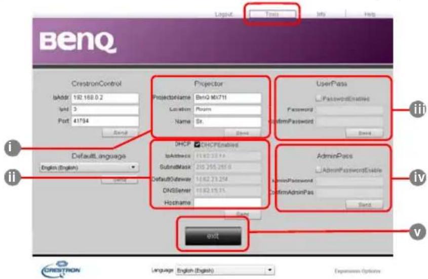Click the Logout tab
Screen dimensions: 428x279
point(223,14)
